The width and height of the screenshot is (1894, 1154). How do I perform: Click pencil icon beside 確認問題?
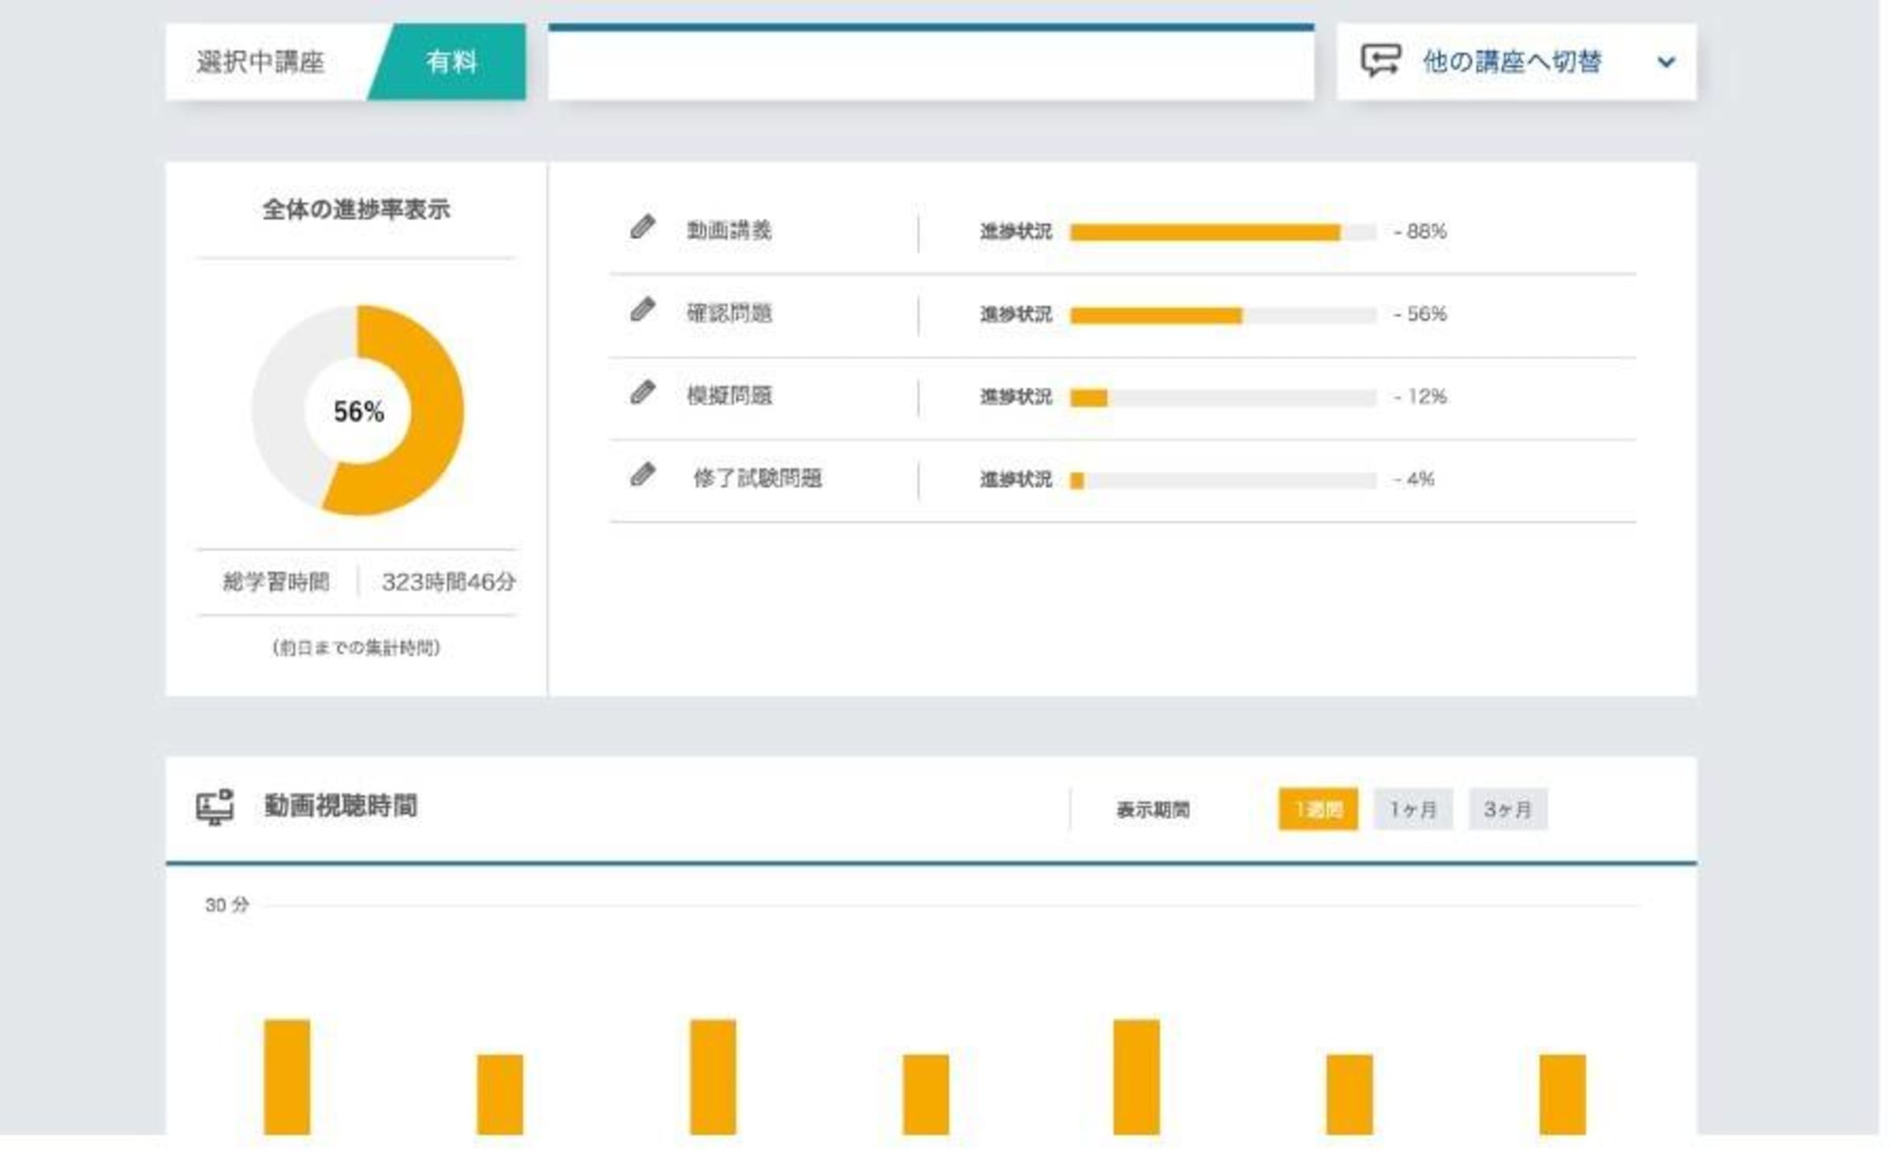click(642, 309)
